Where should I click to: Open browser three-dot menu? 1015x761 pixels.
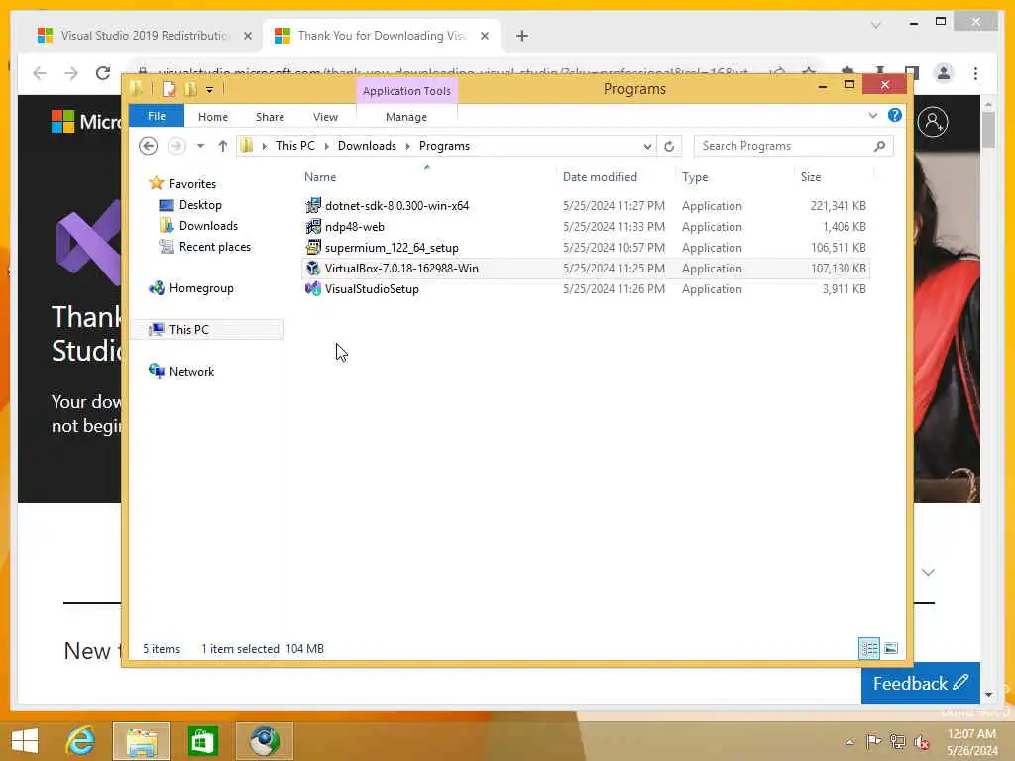point(975,73)
